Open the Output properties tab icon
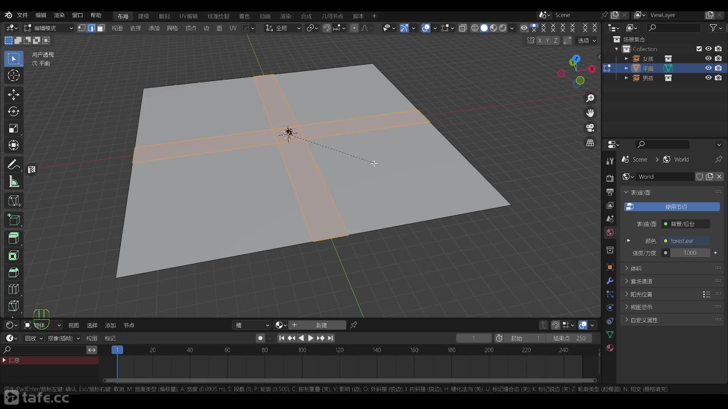This screenshot has height=409, width=728. 610,192
